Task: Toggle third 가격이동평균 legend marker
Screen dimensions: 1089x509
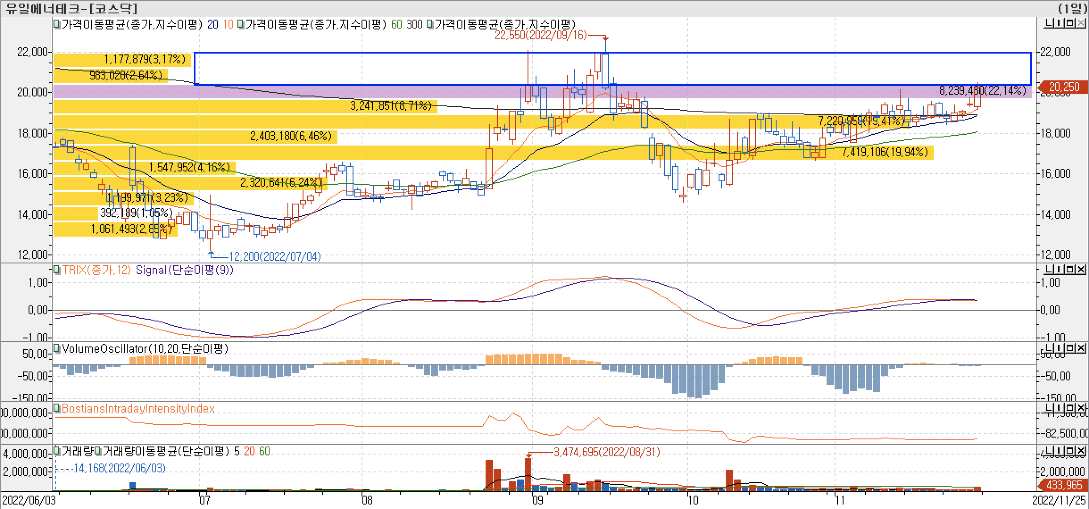Action: pos(429,24)
